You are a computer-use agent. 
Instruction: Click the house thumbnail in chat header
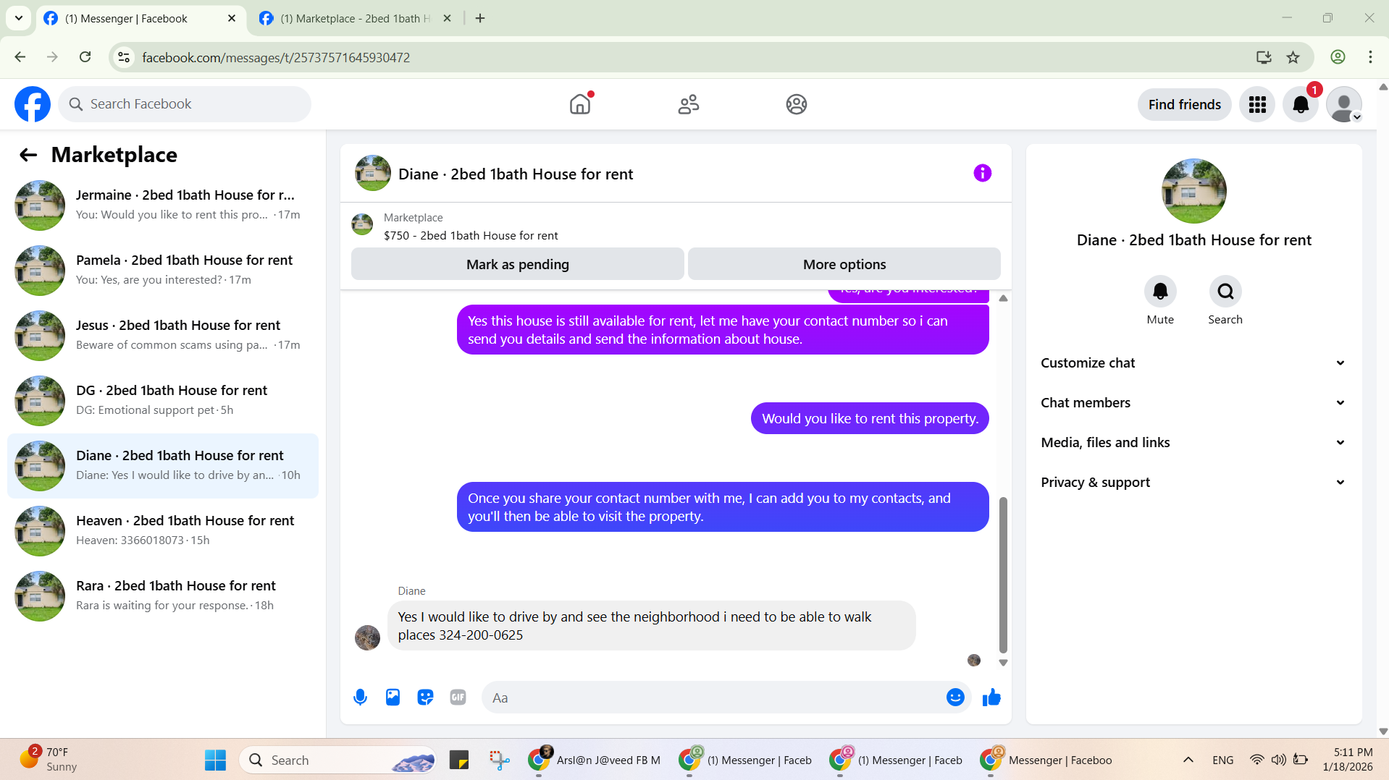[x=373, y=173]
